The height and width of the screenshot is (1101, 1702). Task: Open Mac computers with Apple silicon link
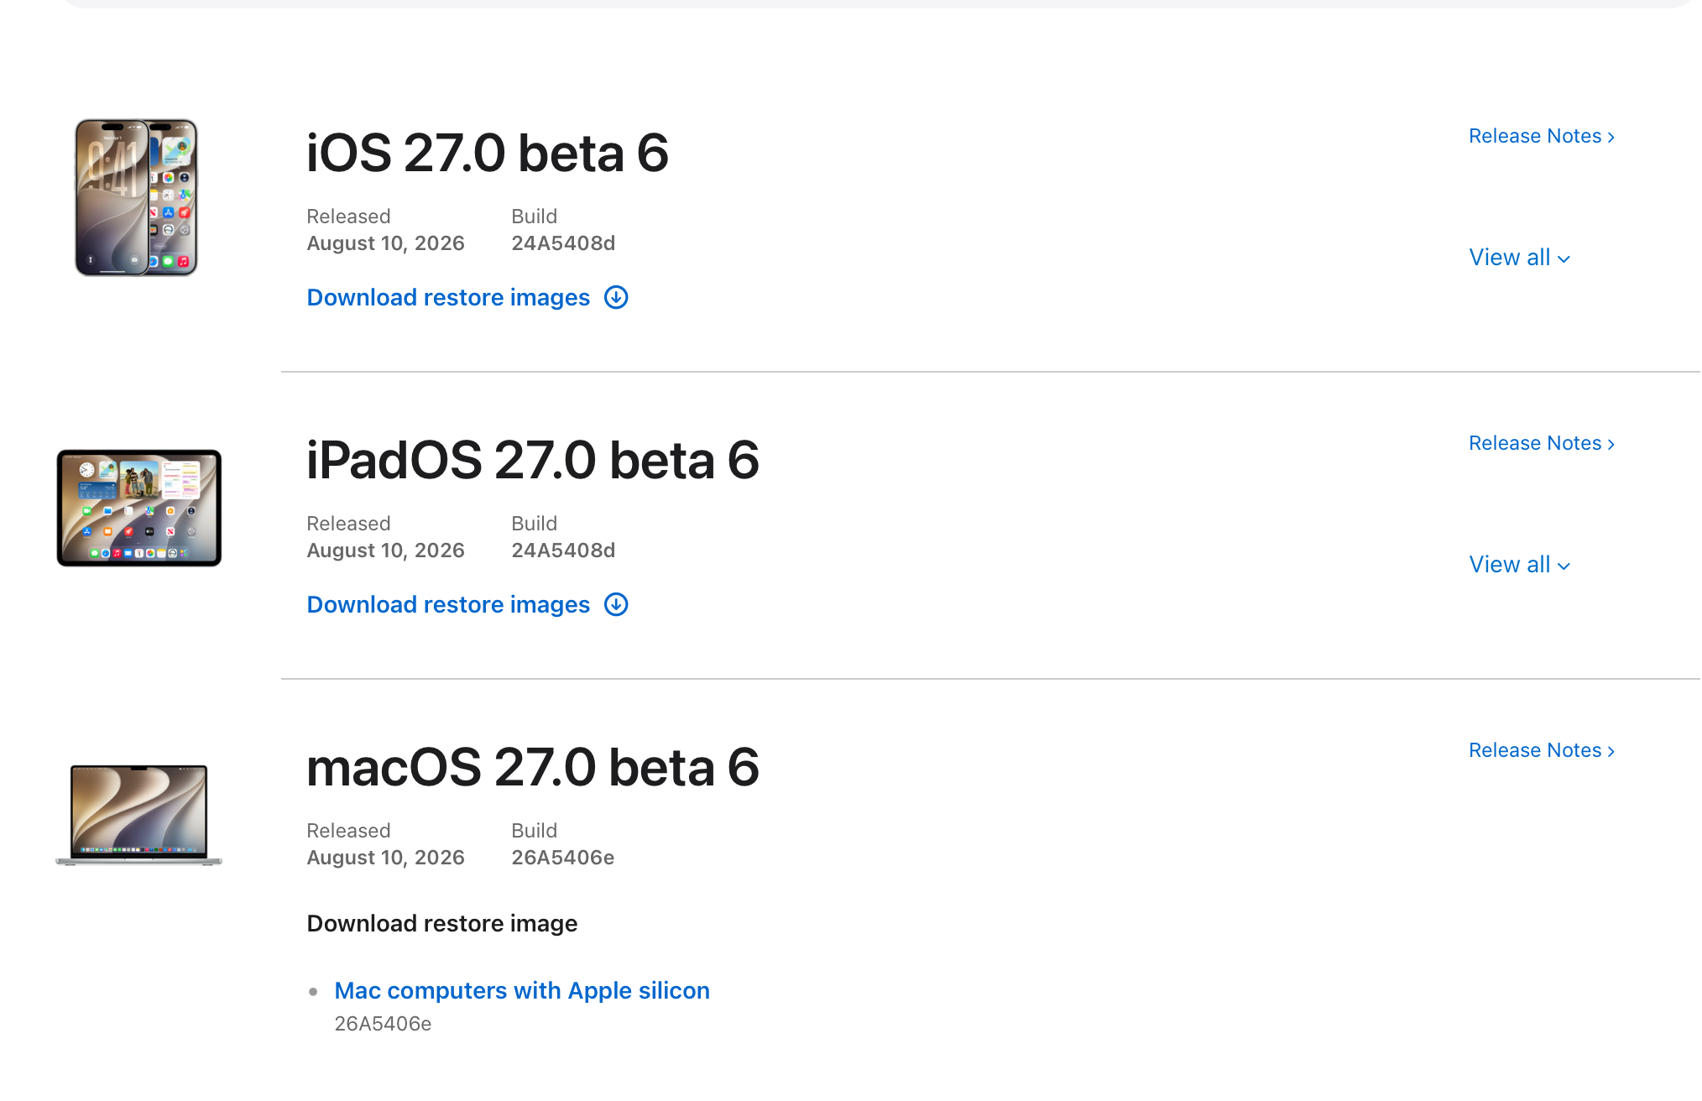522,991
